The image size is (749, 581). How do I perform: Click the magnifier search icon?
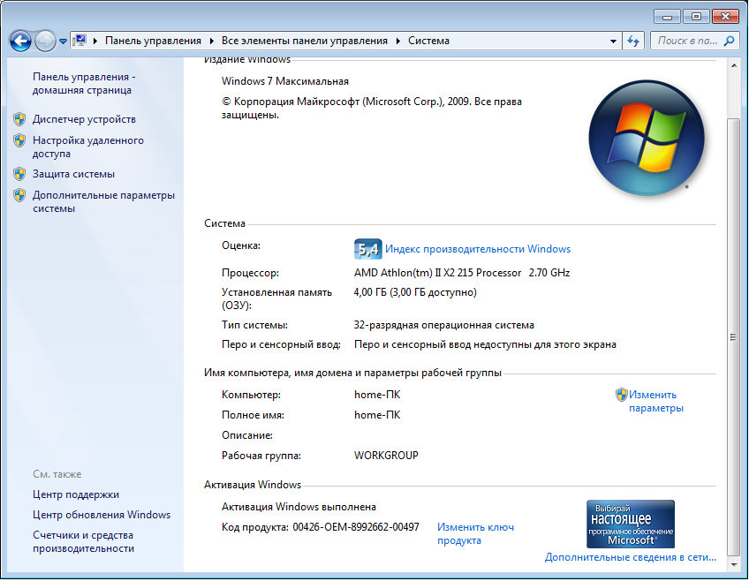pos(729,41)
